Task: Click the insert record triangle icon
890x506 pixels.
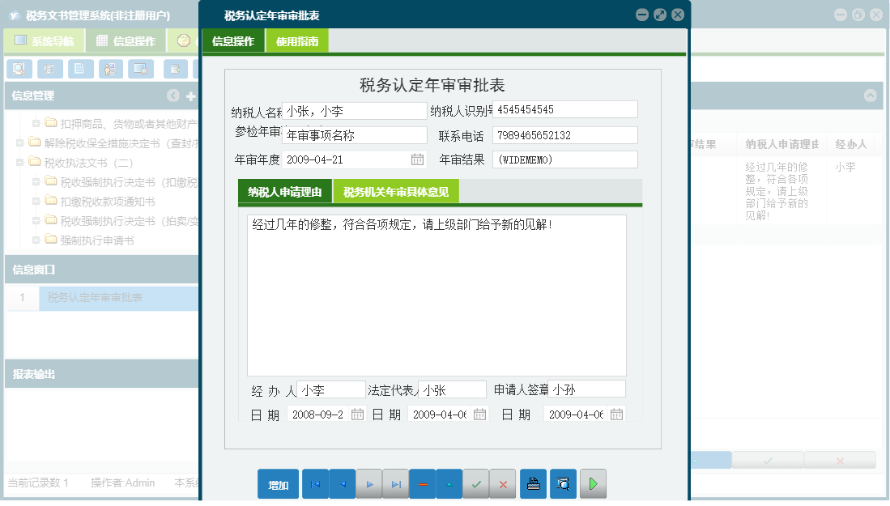Action: click(x=449, y=483)
